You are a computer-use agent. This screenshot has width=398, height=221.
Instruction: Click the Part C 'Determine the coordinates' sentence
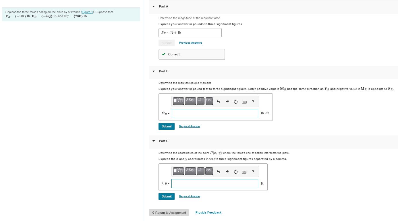click(x=224, y=153)
